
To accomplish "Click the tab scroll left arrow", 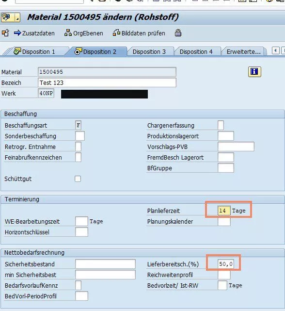I will (275, 50).
